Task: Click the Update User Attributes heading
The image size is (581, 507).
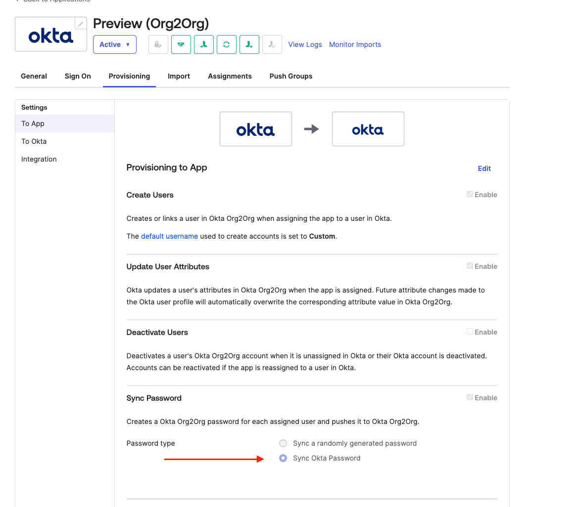Action: coord(167,267)
